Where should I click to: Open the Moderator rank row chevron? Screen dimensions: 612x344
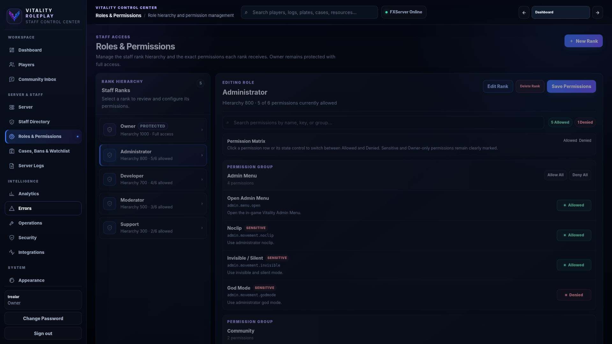coord(202,204)
